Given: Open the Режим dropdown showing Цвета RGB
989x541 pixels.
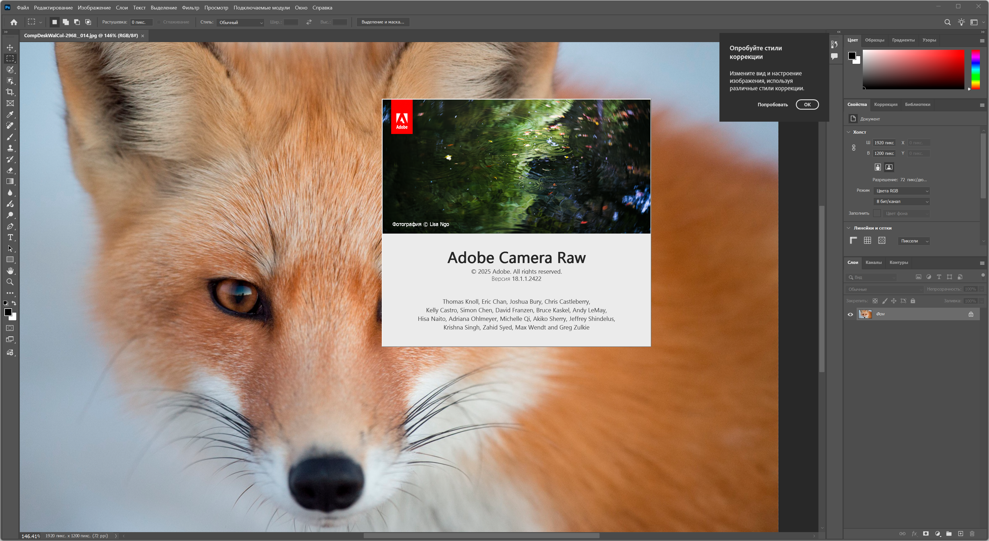Looking at the screenshot, I should coord(901,191).
